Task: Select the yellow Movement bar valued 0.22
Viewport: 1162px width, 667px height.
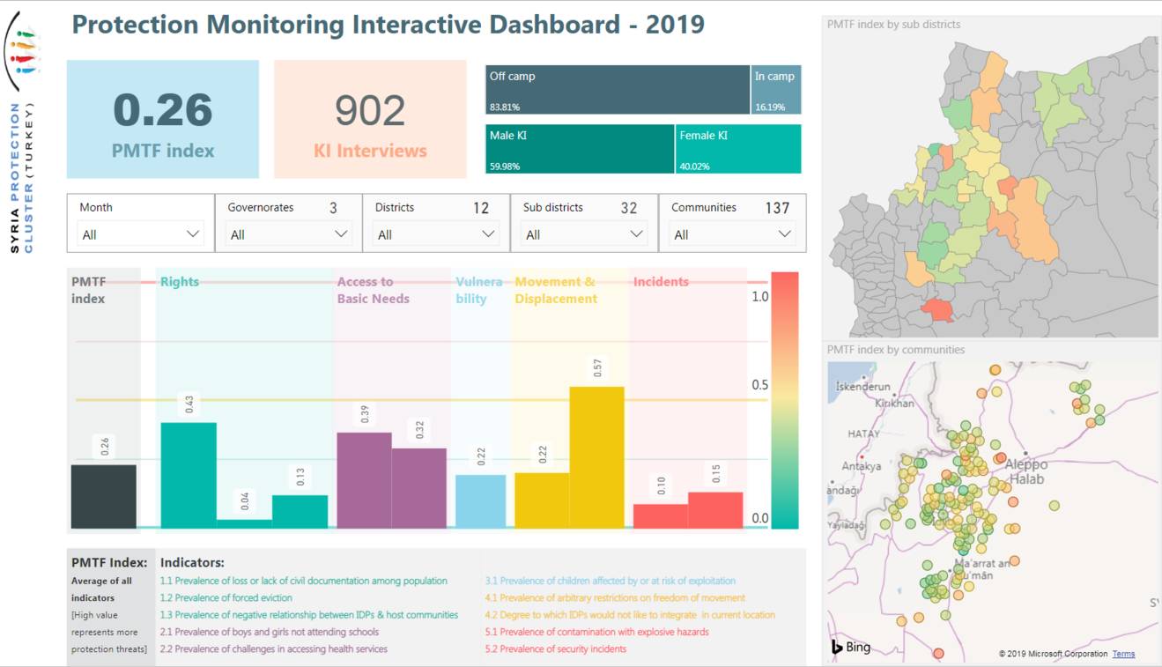Action: pyautogui.click(x=542, y=500)
